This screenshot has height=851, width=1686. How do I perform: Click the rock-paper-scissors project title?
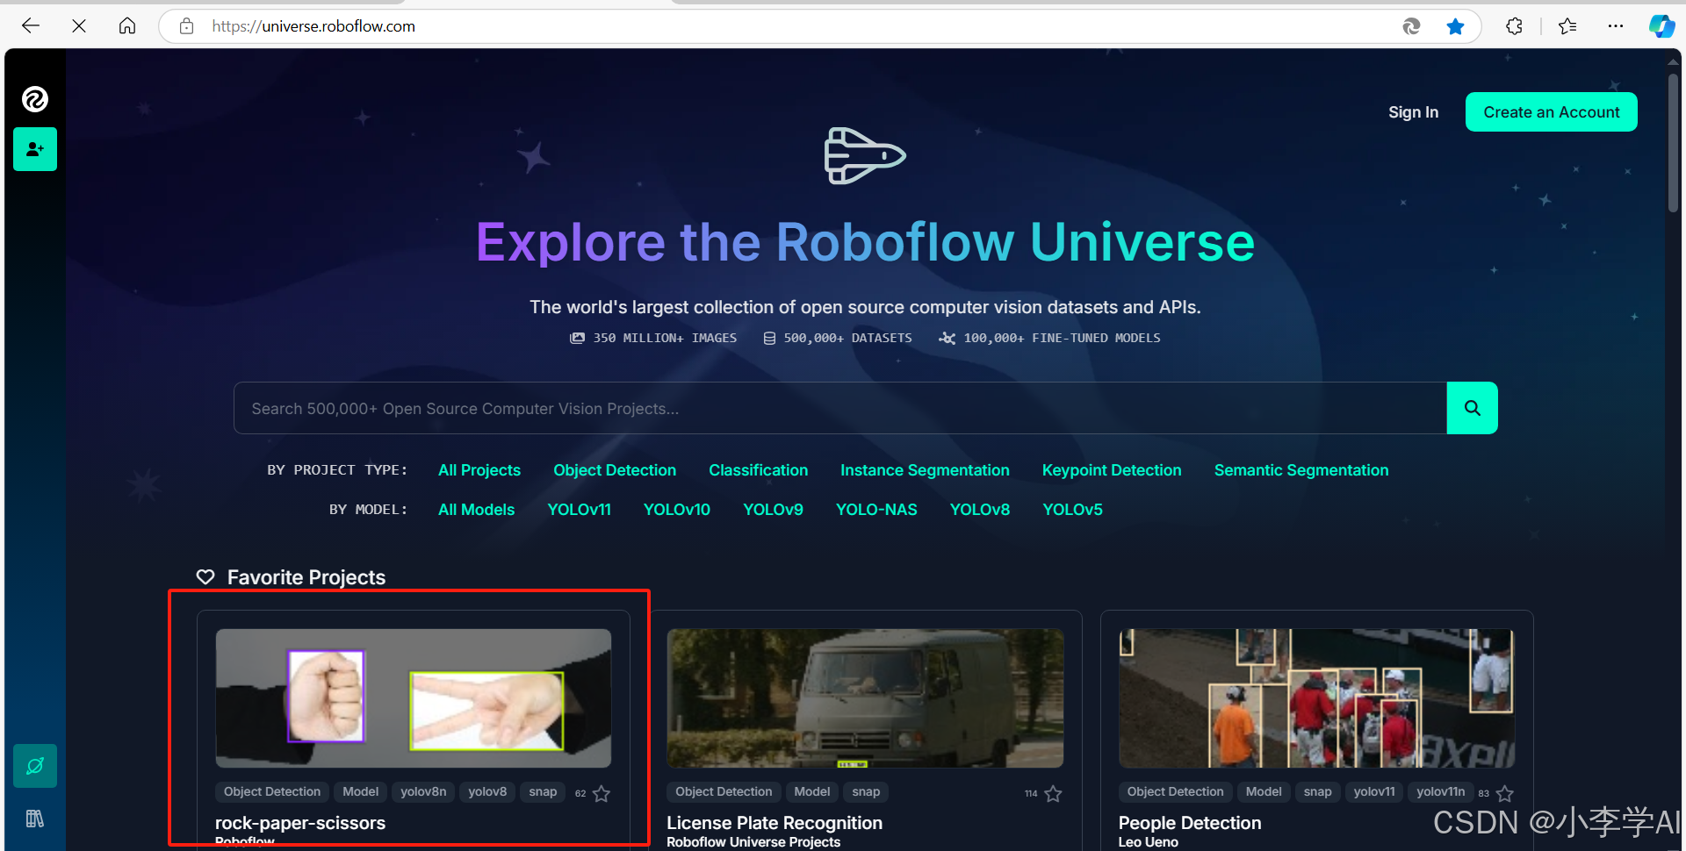click(x=300, y=823)
